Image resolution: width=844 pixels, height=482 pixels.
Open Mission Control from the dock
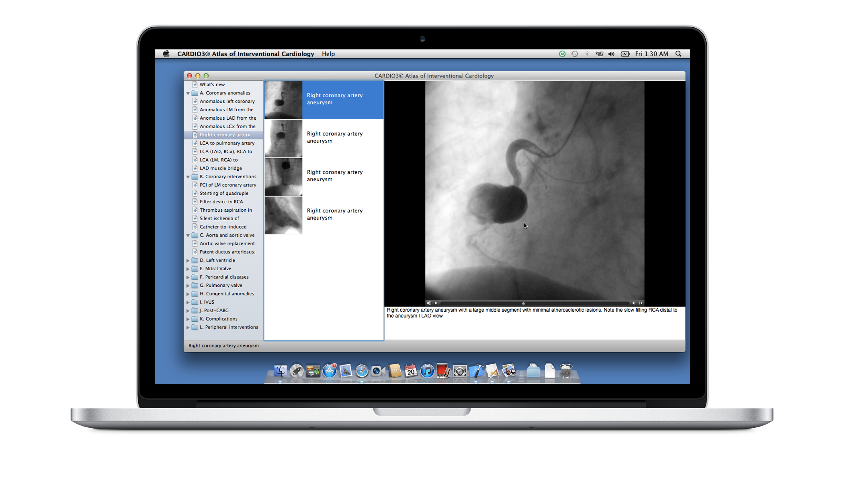(313, 371)
